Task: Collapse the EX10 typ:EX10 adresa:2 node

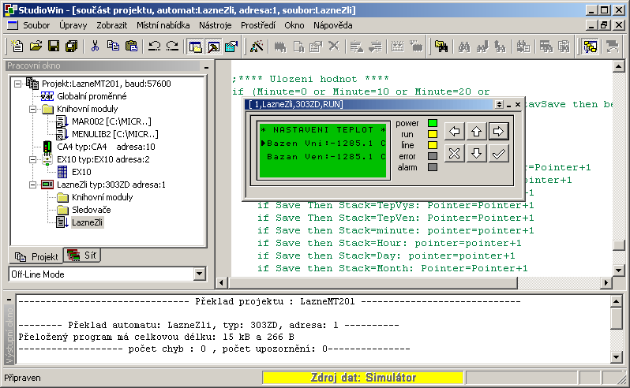Action: coord(32,159)
